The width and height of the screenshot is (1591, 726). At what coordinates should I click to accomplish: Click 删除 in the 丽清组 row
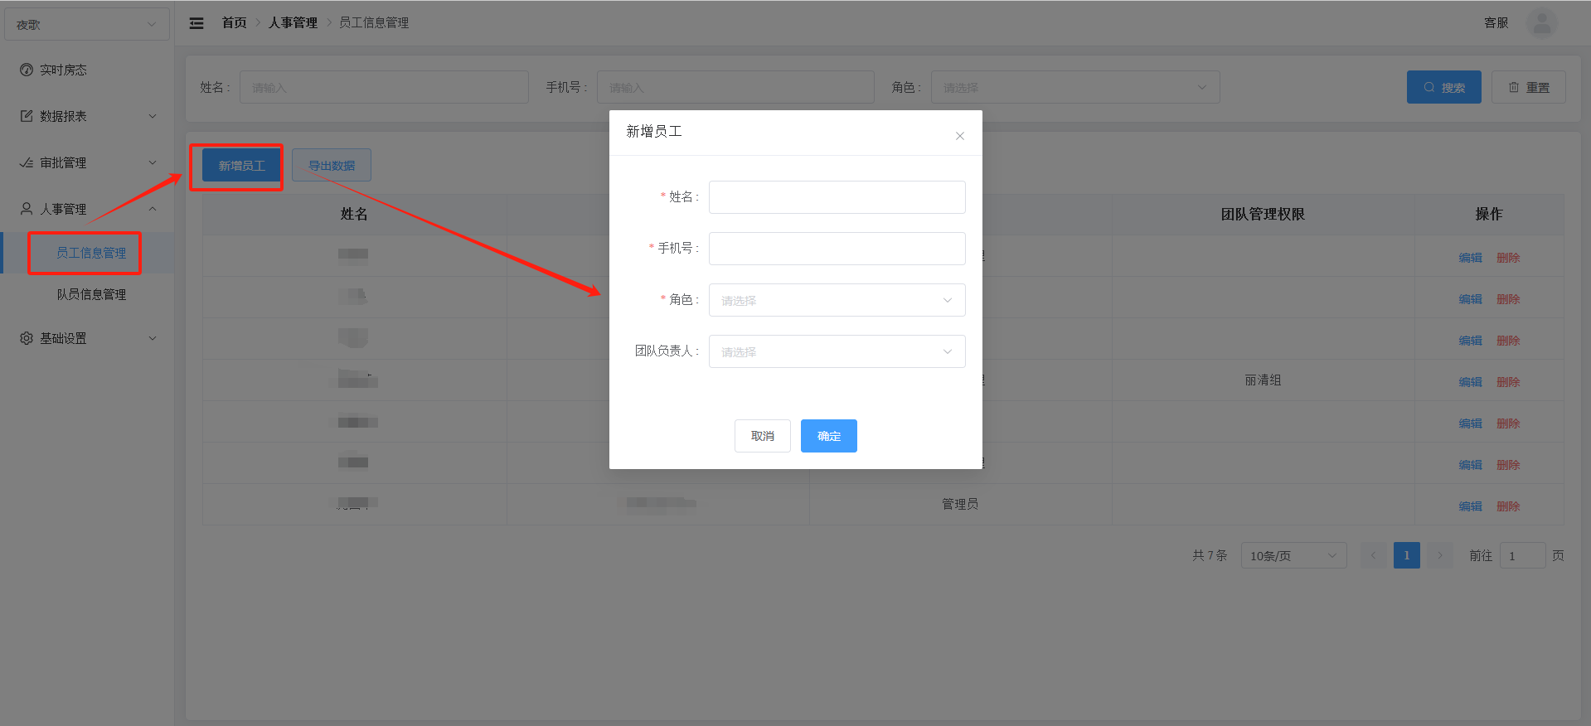tap(1508, 382)
